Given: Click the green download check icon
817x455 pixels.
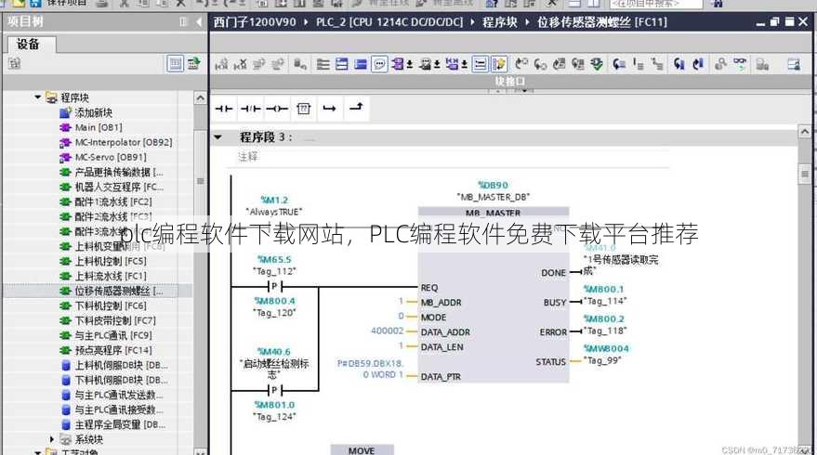Looking at the screenshot, I should pos(597,65).
